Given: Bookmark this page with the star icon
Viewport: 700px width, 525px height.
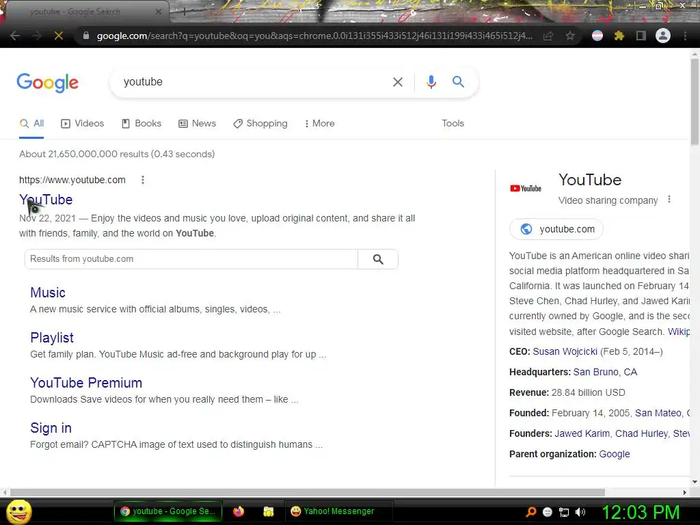Looking at the screenshot, I should tap(569, 36).
